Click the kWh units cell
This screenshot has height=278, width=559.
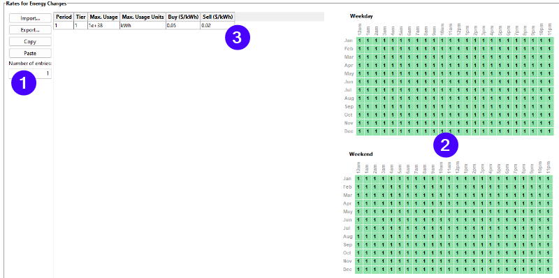143,25
